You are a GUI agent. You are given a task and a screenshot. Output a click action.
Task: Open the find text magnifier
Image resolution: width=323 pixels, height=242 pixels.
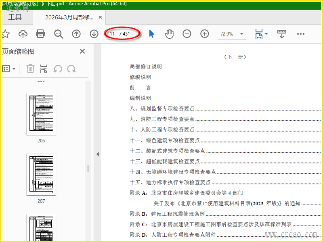tap(59, 34)
